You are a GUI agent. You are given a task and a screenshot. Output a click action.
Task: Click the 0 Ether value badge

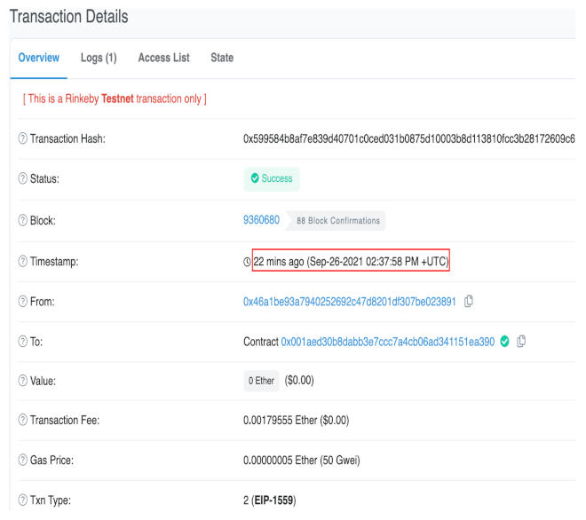261,381
